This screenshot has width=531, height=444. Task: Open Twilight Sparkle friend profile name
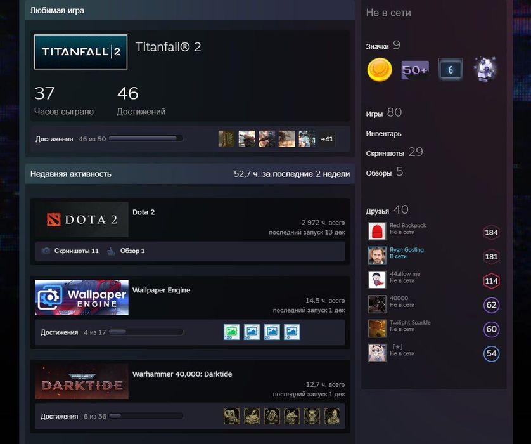point(410,323)
